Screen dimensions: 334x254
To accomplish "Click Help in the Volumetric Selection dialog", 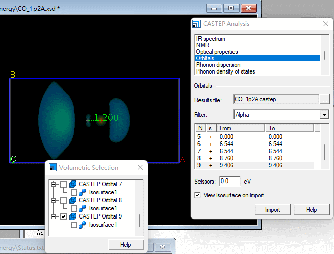I will (125, 245).
